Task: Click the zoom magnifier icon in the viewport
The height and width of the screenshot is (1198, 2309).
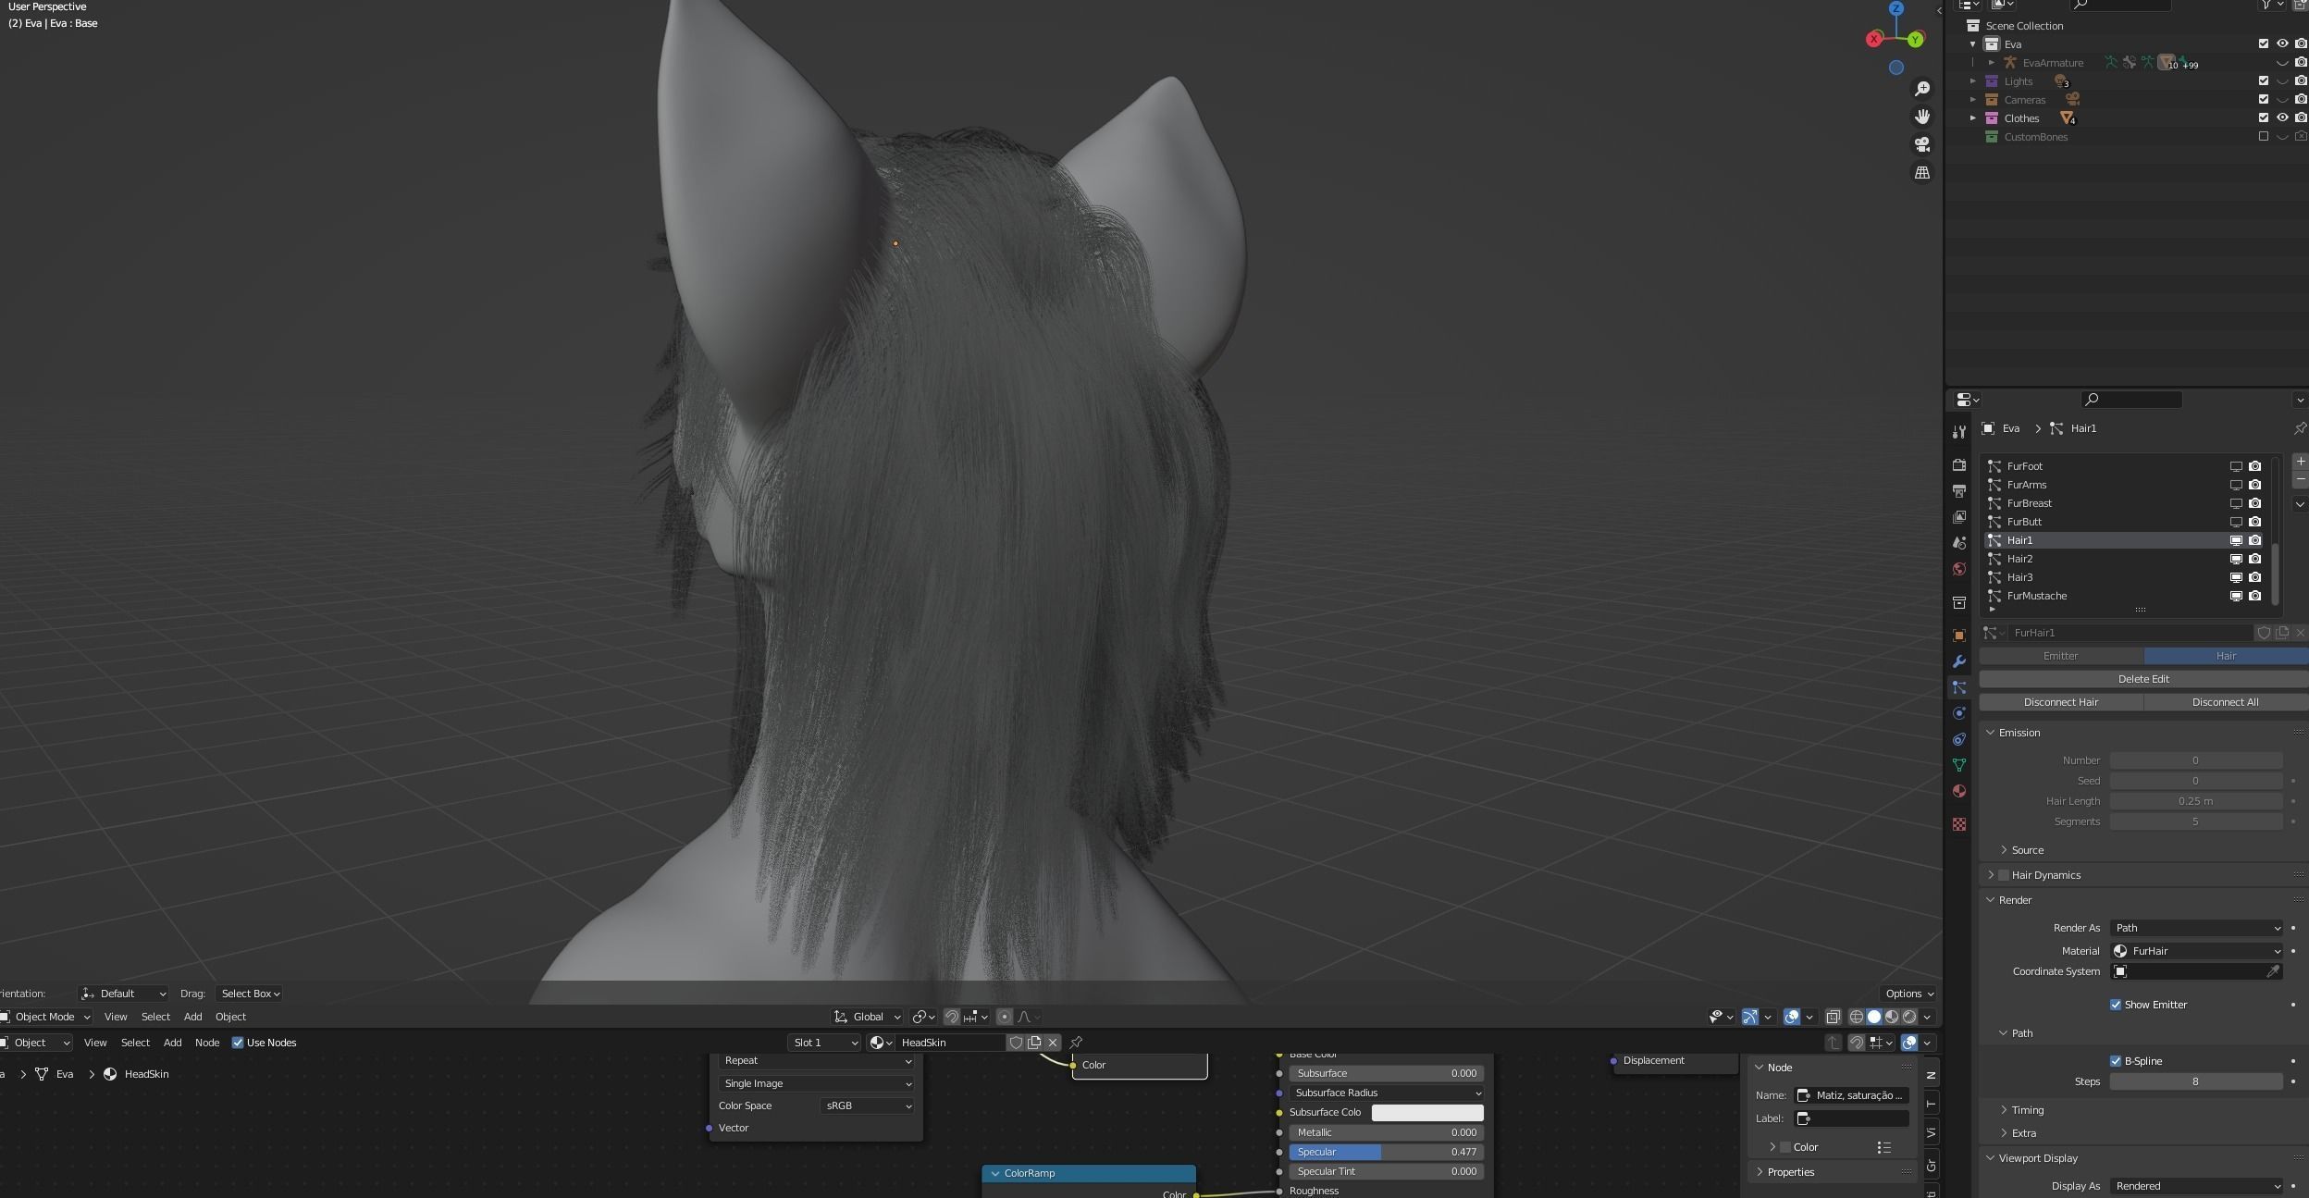Action: 1922,88
